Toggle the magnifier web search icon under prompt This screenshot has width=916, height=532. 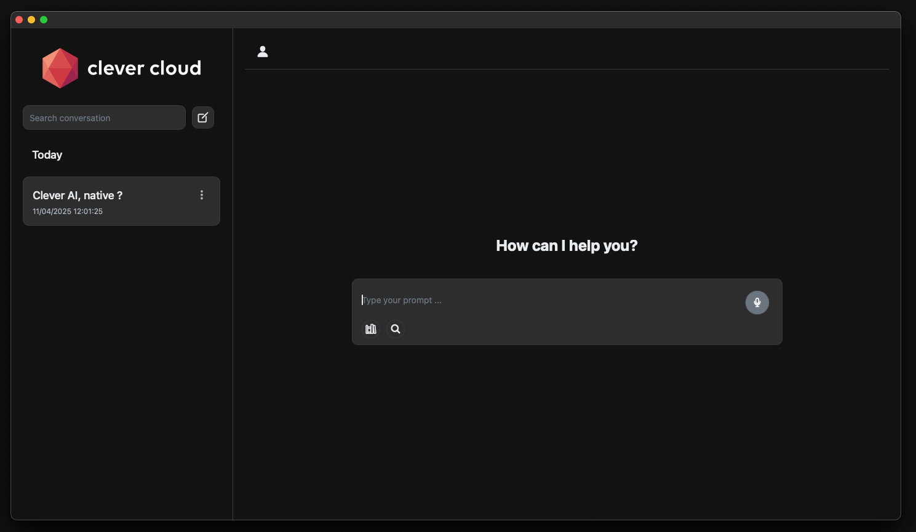tap(396, 329)
